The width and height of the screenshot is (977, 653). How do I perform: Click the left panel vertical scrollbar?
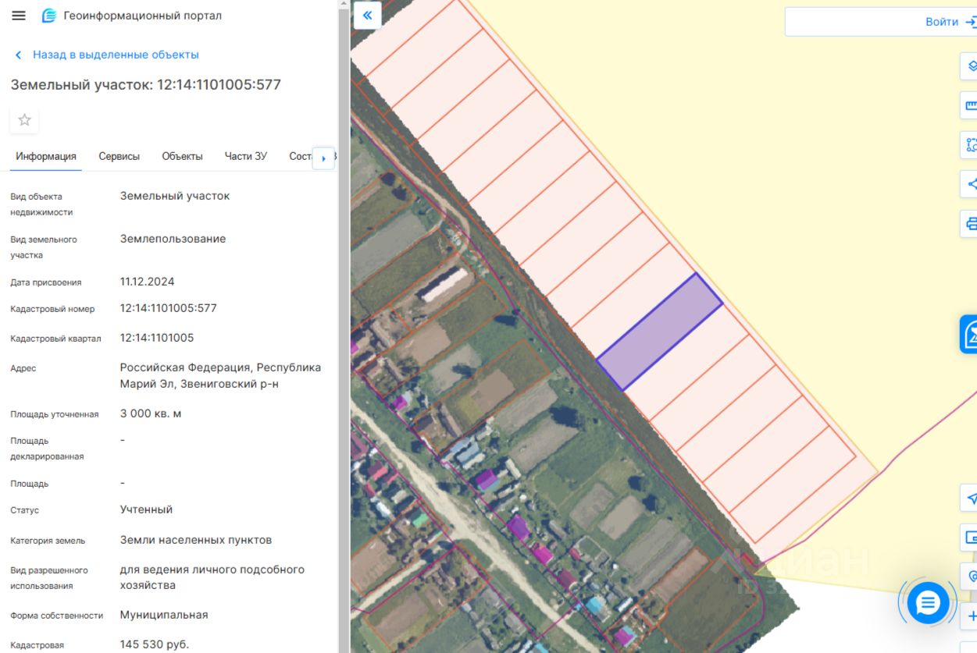pos(343,326)
